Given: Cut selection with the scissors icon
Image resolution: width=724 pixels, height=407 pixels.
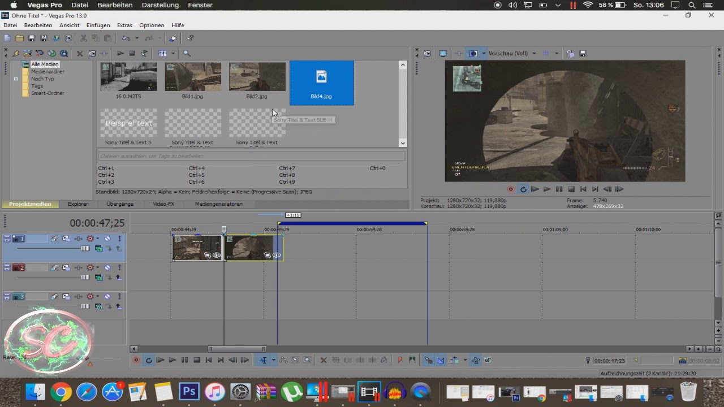Looking at the screenshot, I should tap(84, 38).
